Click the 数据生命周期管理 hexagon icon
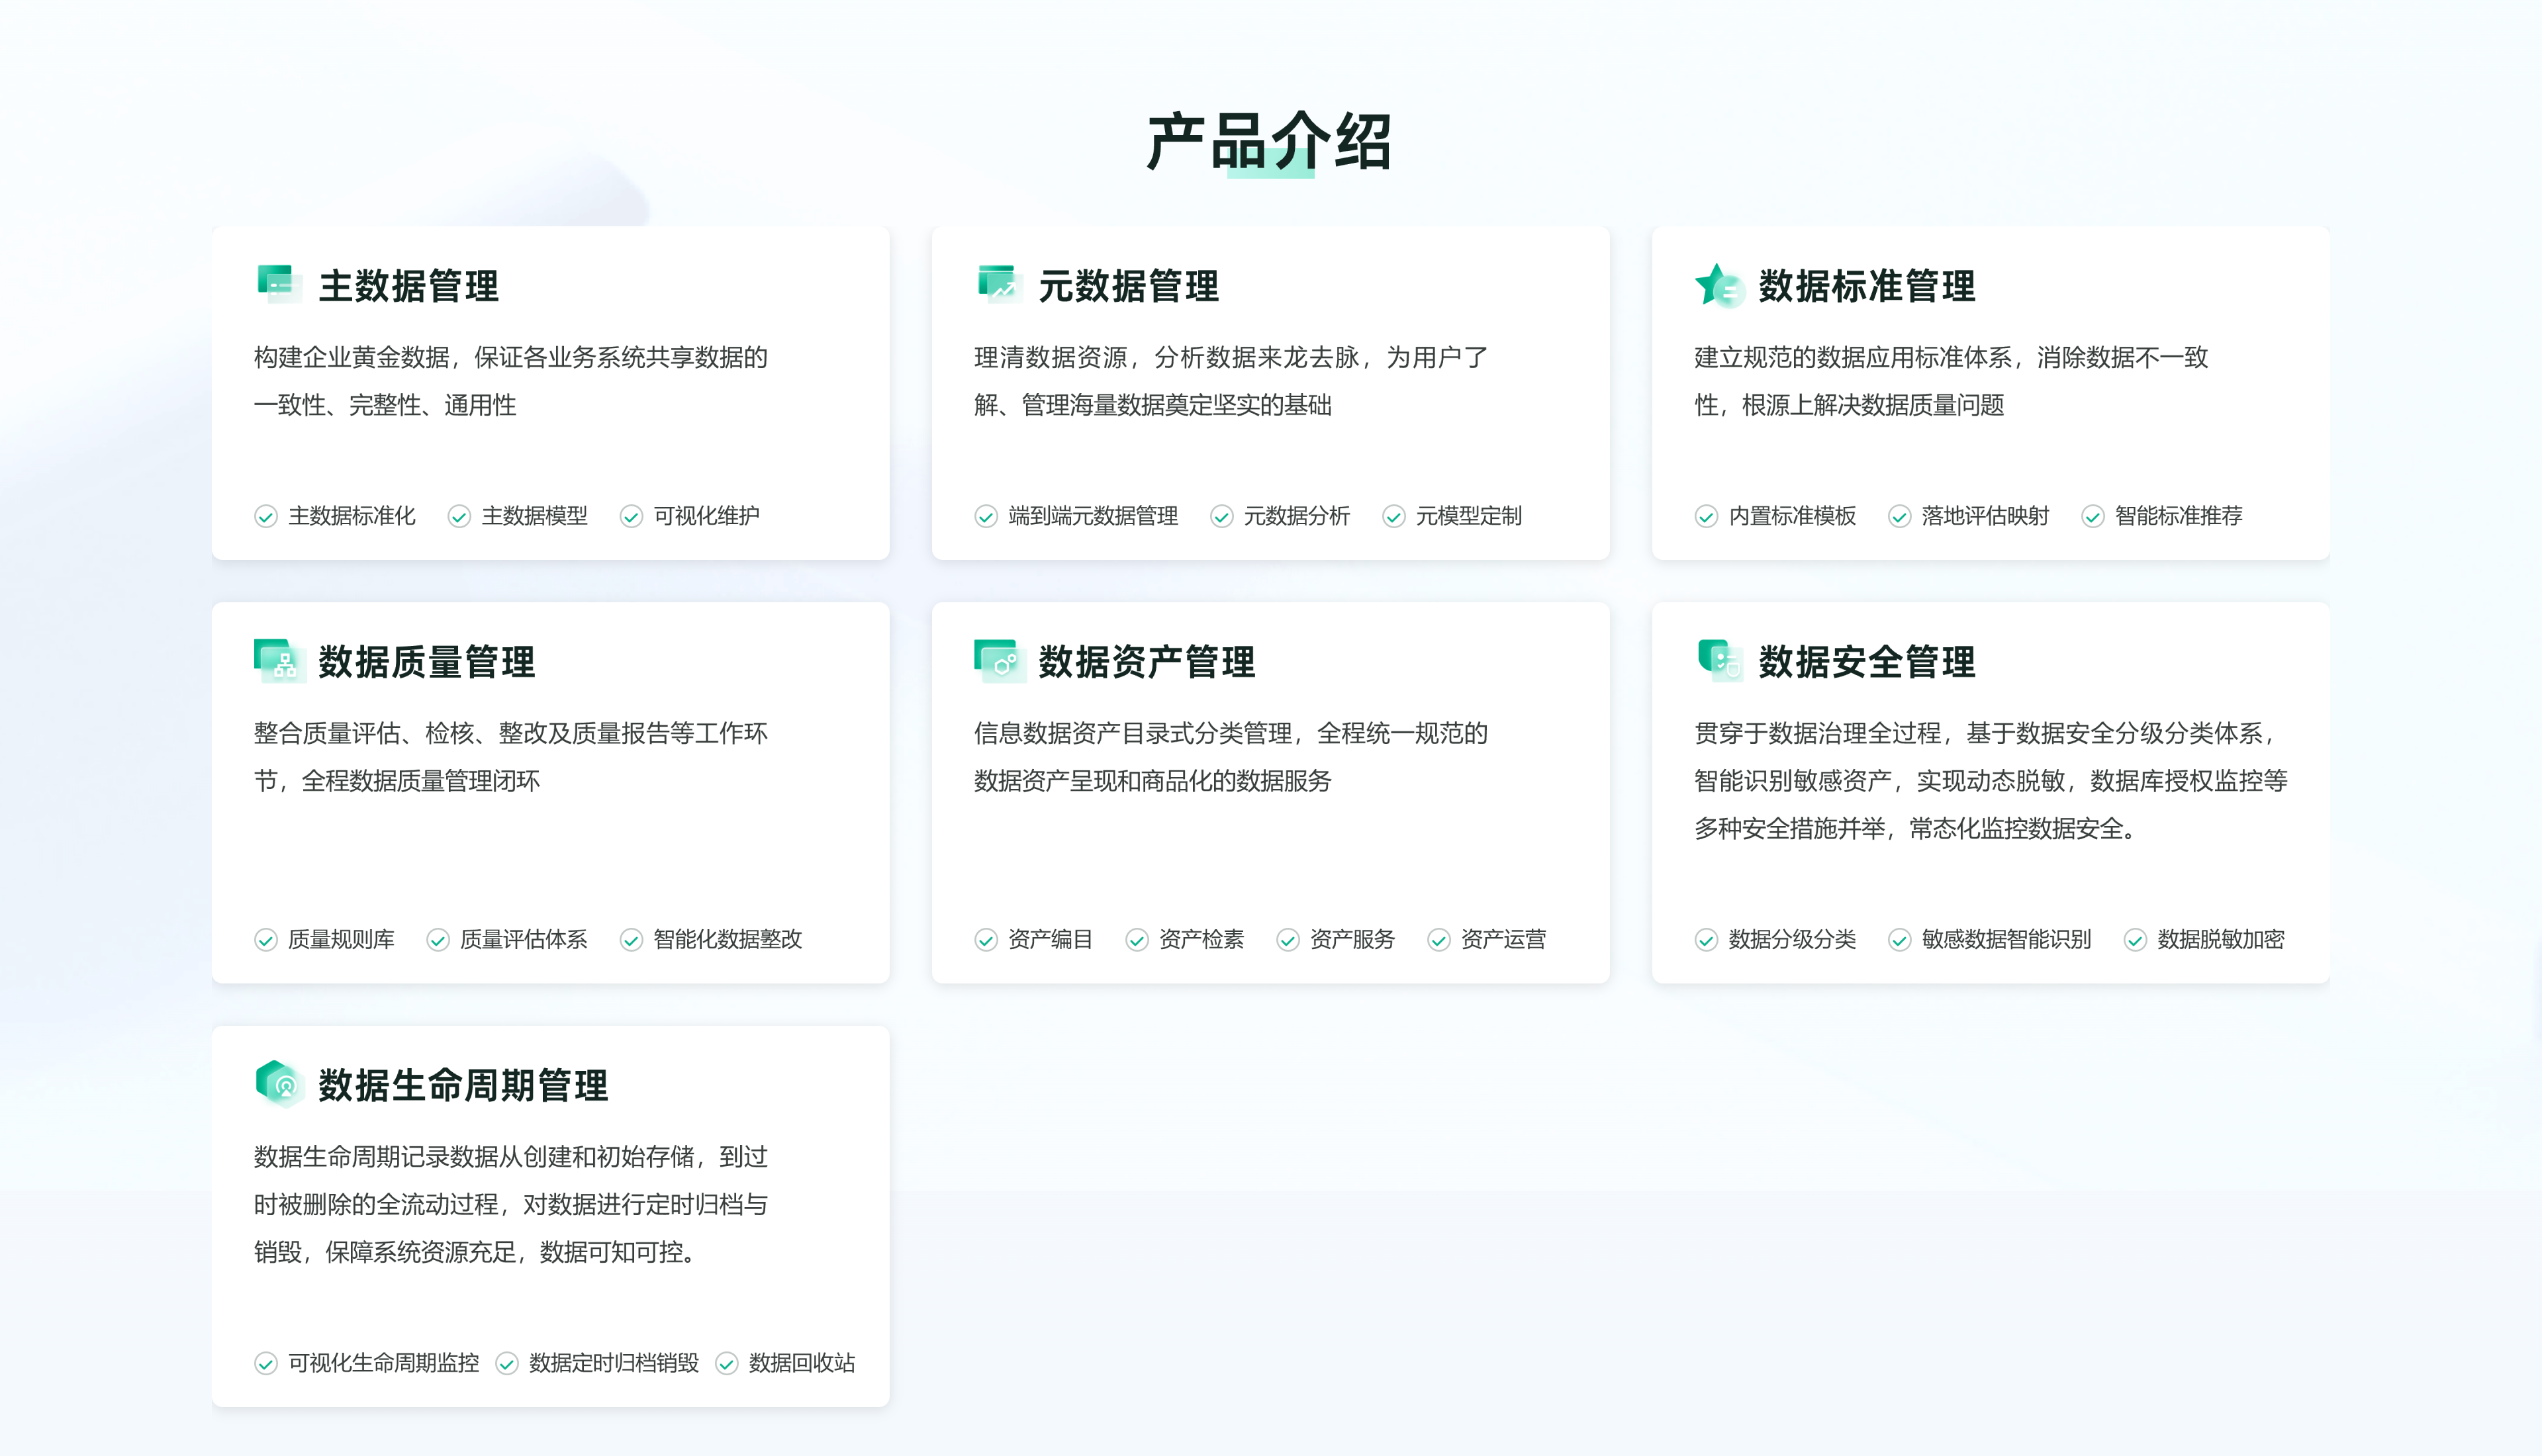Image resolution: width=2542 pixels, height=1456 pixels. [x=279, y=1084]
